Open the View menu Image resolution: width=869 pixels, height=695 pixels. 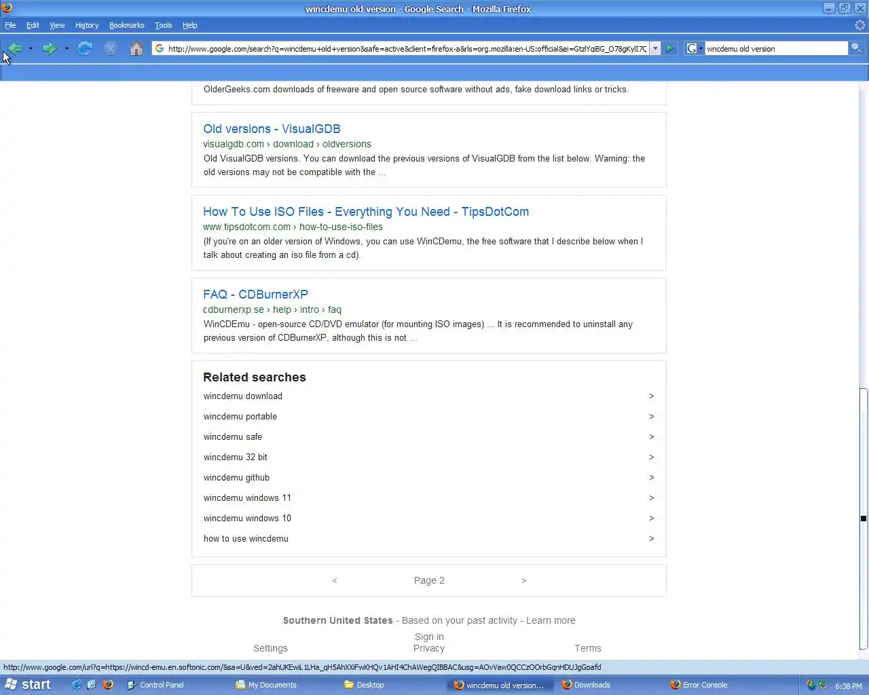(57, 25)
